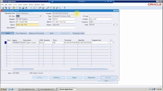Click the lines horizontal scrollbar left arrow
Screen dimensions: 163x91
[13, 69]
